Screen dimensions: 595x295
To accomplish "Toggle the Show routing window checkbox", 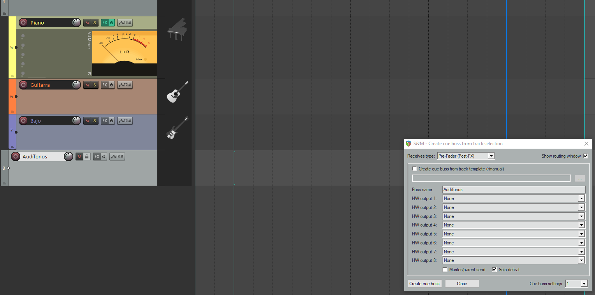I will point(585,156).
